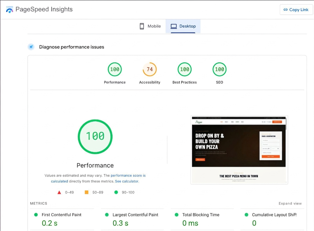Click the Cumulative Layout Shift green dot
314x231 pixels.
(247, 215)
